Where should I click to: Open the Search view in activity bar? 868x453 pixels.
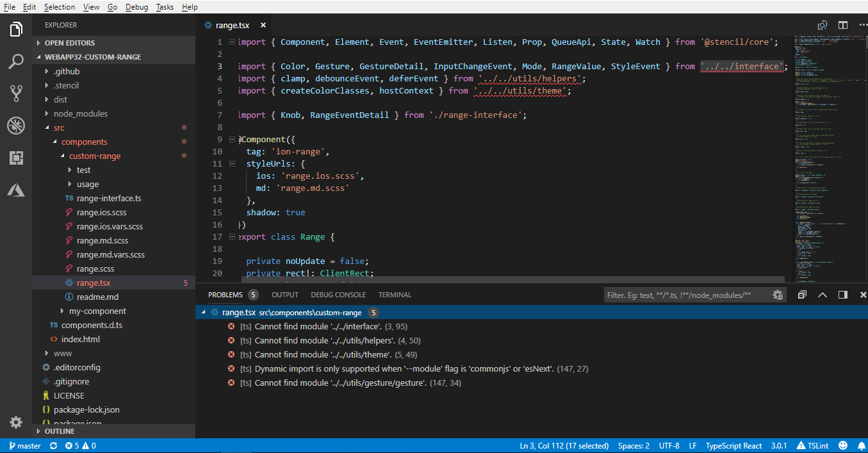point(16,62)
